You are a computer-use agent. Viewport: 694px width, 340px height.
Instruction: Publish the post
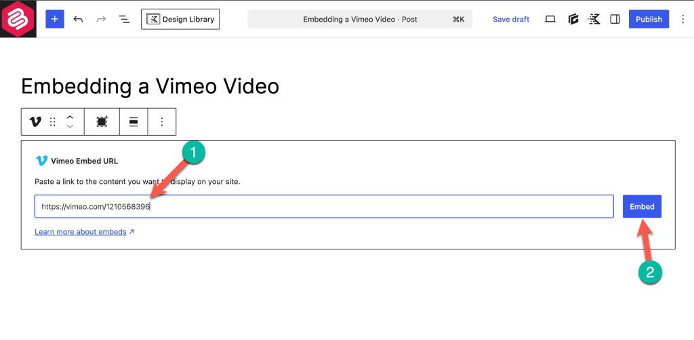(x=649, y=20)
